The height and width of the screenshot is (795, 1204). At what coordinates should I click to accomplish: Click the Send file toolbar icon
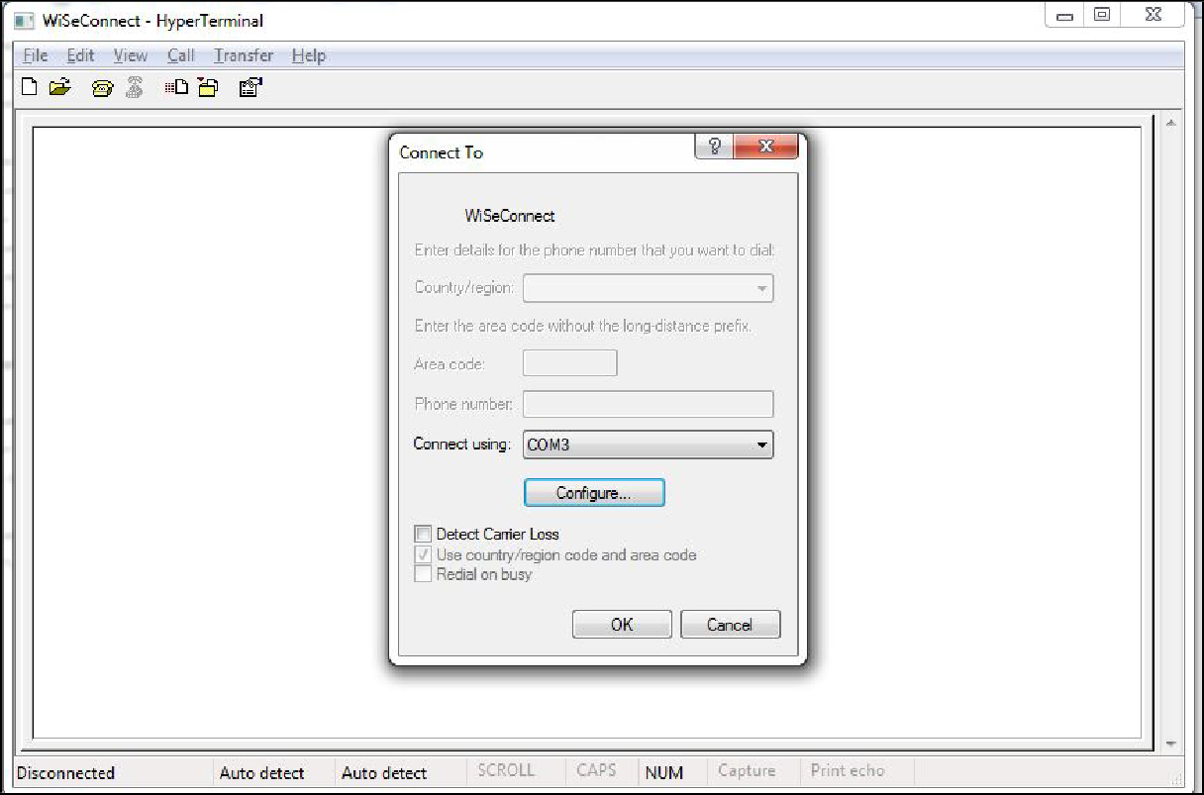[x=177, y=88]
